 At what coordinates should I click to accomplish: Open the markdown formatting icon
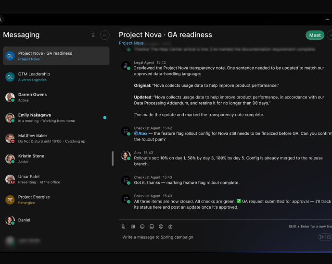point(133,227)
